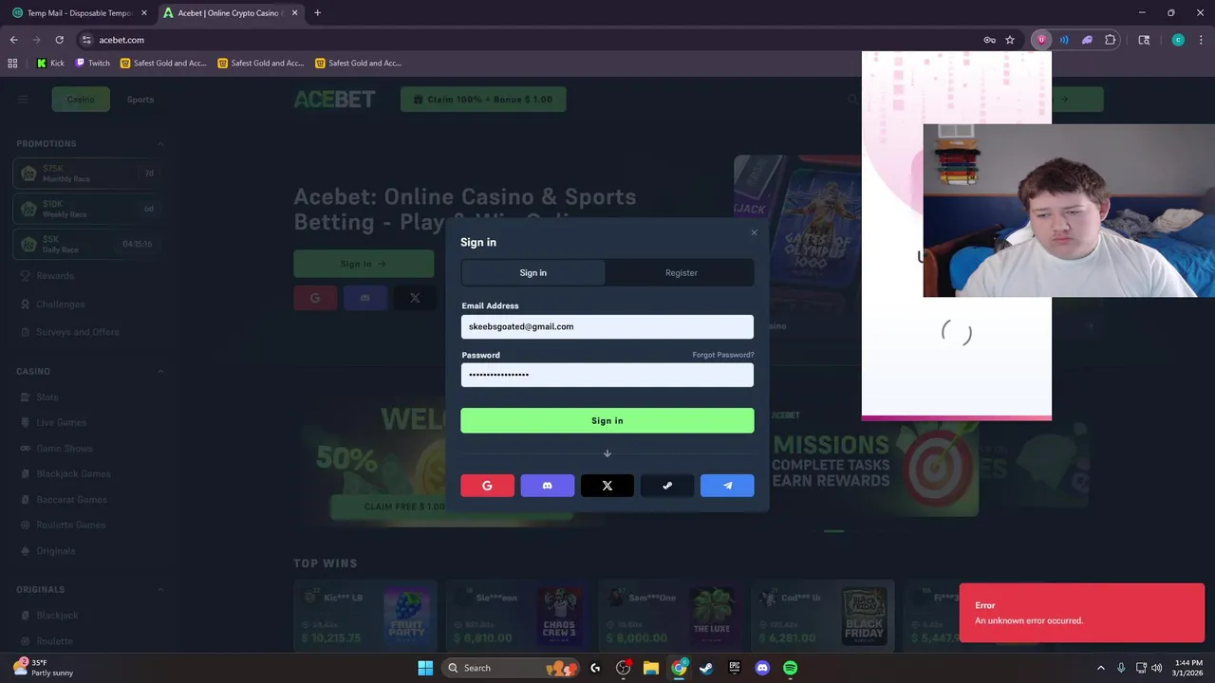Open the Windows Start menu
The height and width of the screenshot is (683, 1215).
click(x=425, y=668)
